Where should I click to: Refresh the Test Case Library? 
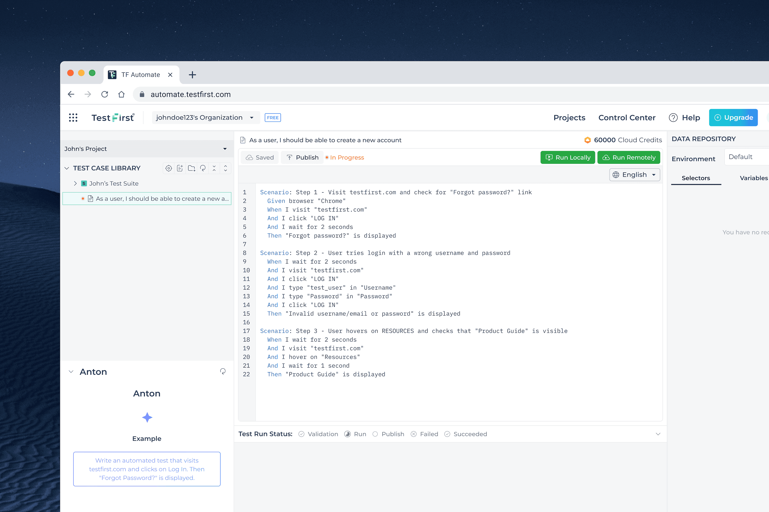pos(203,168)
